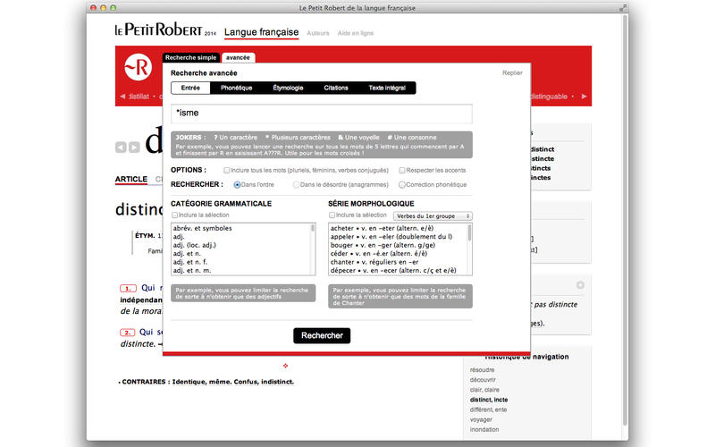Viewport: 715px width, 447px height.
Task: Select adj. et n. m. in category list
Action: click(x=192, y=271)
